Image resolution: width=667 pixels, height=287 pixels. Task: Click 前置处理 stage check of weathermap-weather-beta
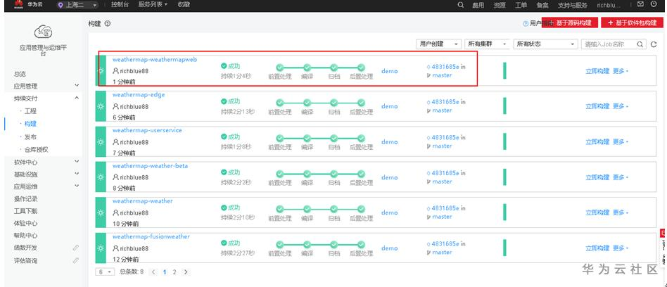pos(279,174)
